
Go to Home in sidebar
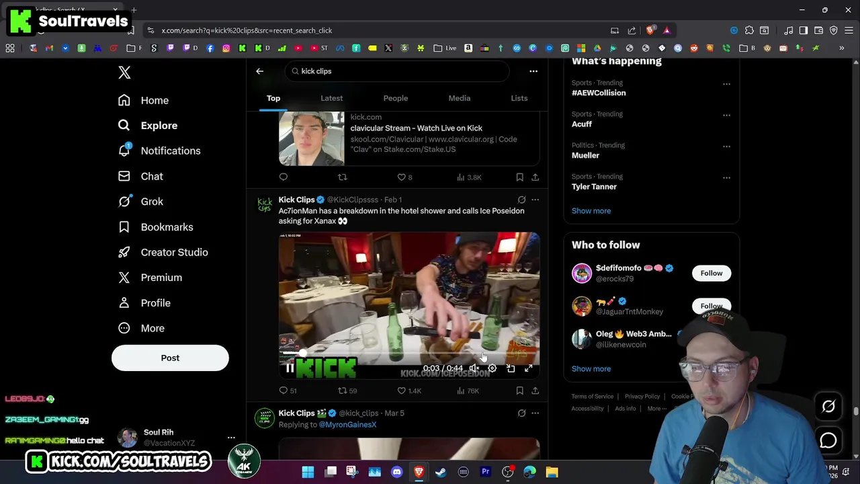point(143,100)
